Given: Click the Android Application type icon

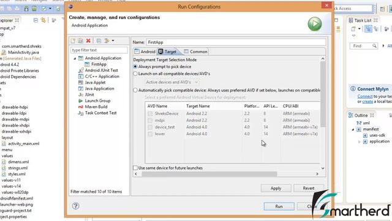Looking at the screenshot, I should (x=80, y=58).
